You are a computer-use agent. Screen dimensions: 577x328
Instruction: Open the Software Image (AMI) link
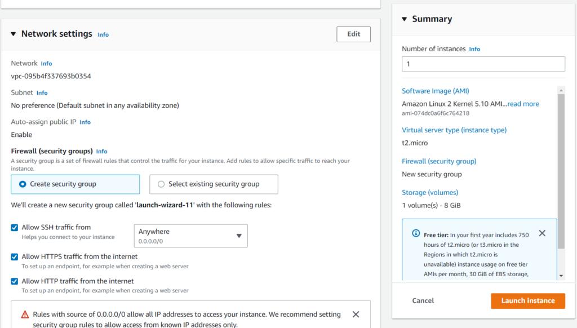[x=435, y=91]
